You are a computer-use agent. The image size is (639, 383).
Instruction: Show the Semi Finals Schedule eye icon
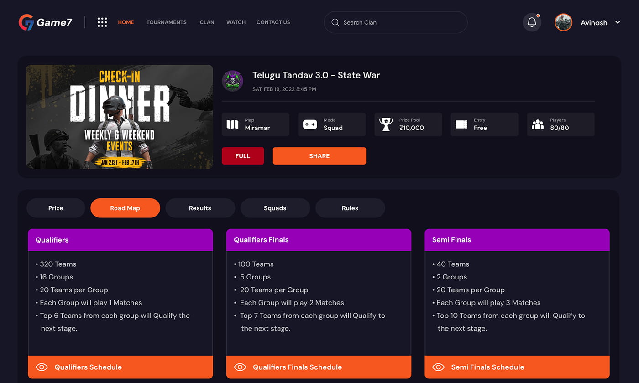(439, 367)
